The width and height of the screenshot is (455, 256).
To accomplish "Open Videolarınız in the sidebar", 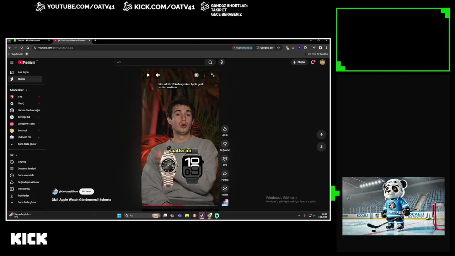I will 25,189.
